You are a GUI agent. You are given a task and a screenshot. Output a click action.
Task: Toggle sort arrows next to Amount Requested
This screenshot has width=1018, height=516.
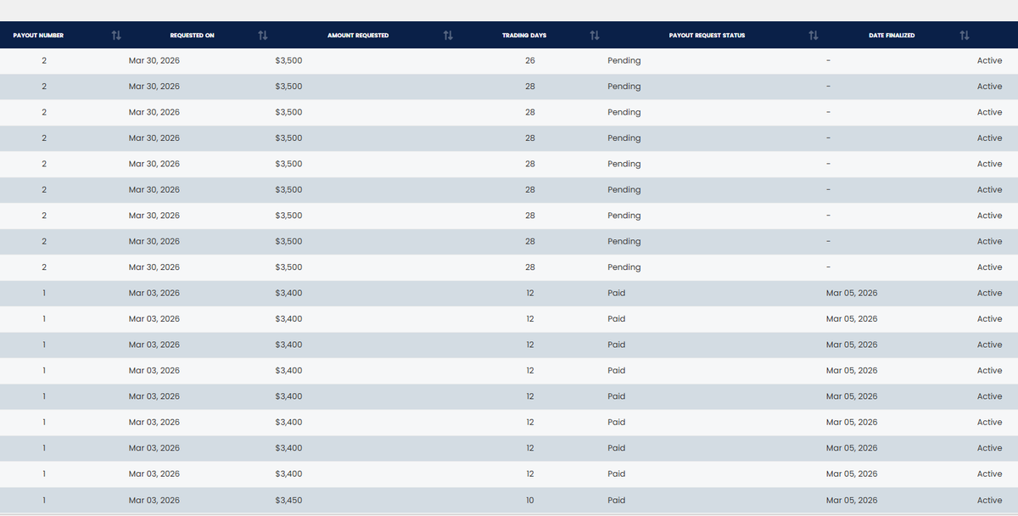(448, 35)
